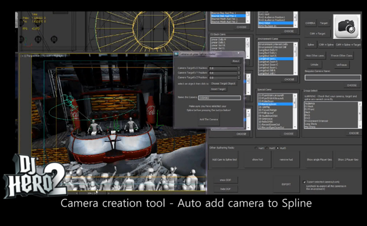Click the Choose Target Object button
The height and width of the screenshot is (226, 367).
223,83
